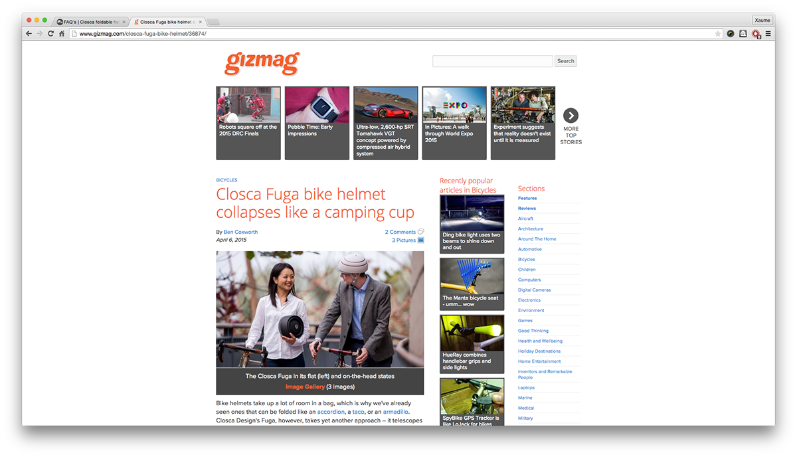Screen dimensions: 797x457
Task: Go back with the browser back arrow
Action: pos(29,33)
